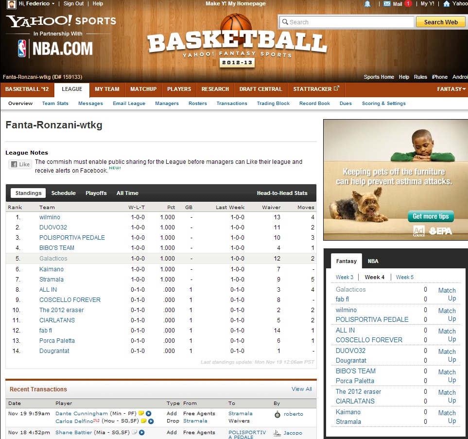Click the NBA.com logo

tap(55, 49)
